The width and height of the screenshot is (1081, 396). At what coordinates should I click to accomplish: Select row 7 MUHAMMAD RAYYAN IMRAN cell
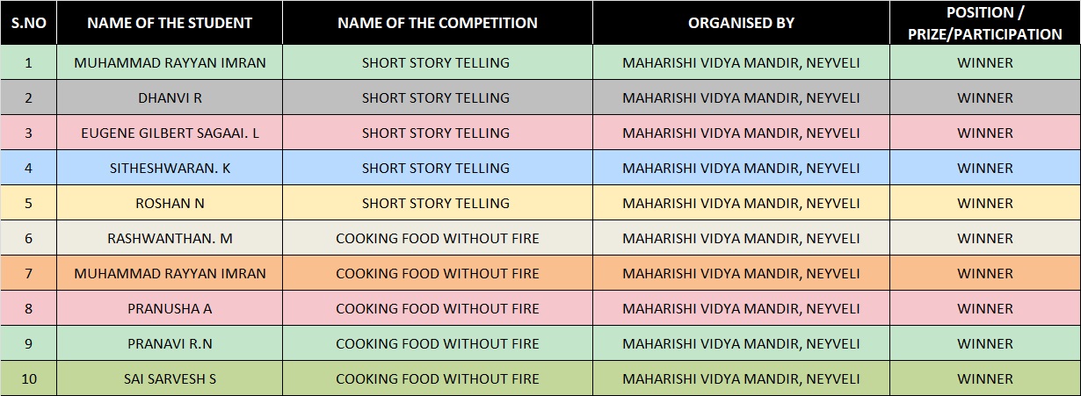click(x=170, y=274)
